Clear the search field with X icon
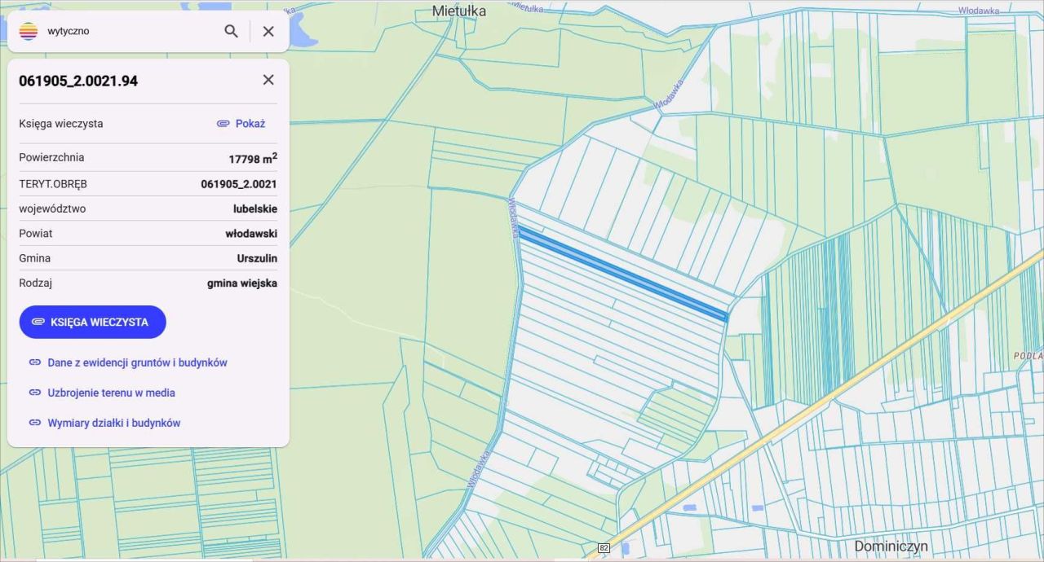The image size is (1044, 562). [x=268, y=31]
